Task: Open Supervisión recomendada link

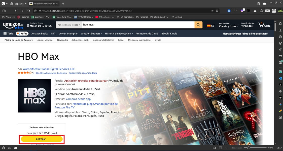Action: [x=83, y=73]
